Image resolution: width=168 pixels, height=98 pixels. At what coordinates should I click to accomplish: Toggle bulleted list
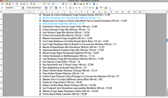(87, 8)
